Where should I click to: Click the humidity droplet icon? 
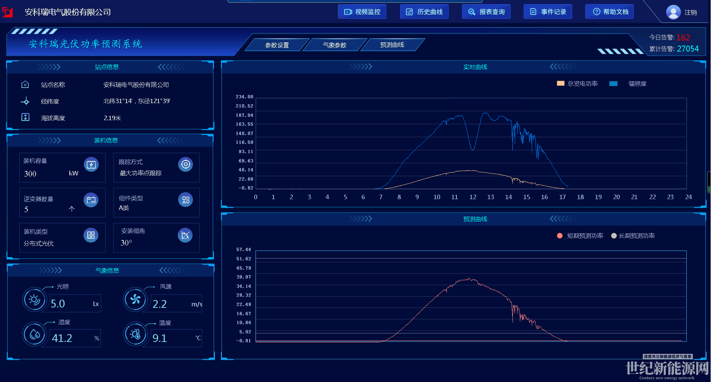click(35, 335)
